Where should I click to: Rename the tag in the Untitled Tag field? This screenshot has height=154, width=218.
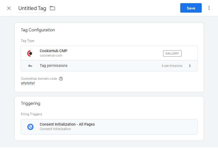click(32, 8)
